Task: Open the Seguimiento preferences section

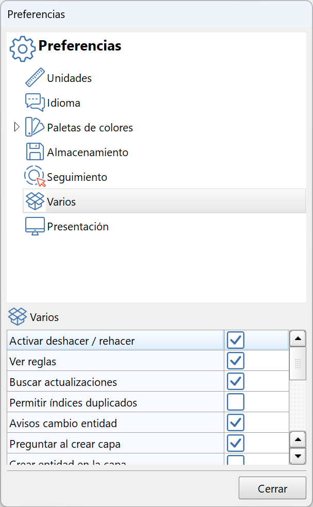Action: click(76, 177)
